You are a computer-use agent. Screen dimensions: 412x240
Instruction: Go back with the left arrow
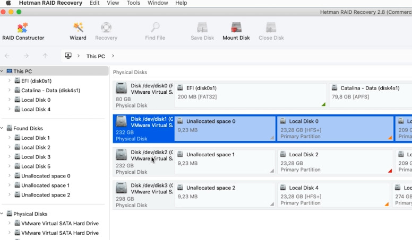point(7,56)
